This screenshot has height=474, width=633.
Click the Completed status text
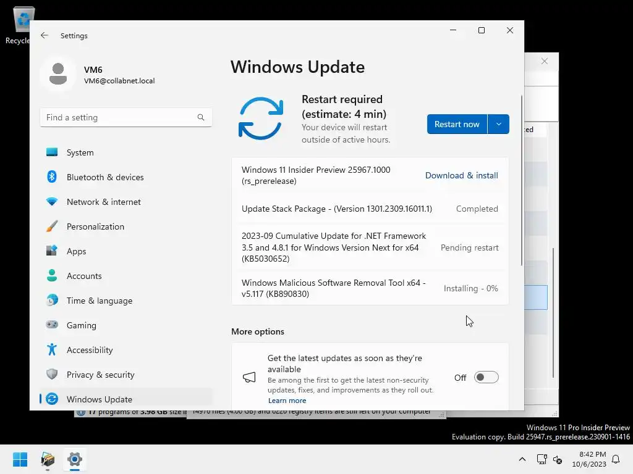477,209
